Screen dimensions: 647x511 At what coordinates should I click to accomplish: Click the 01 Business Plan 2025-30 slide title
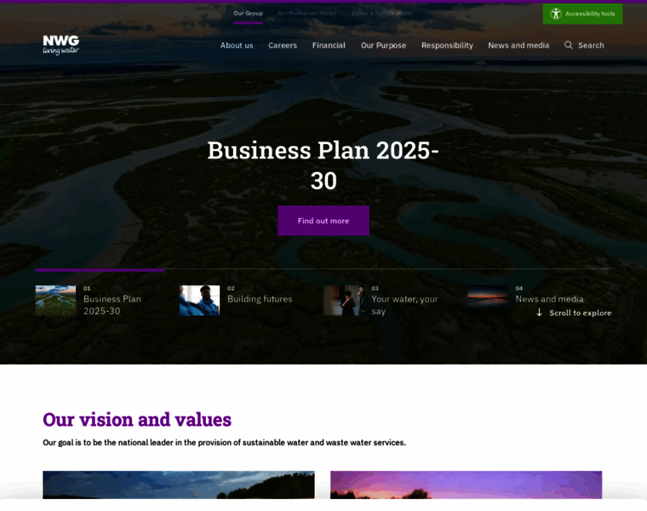pyautogui.click(x=112, y=305)
